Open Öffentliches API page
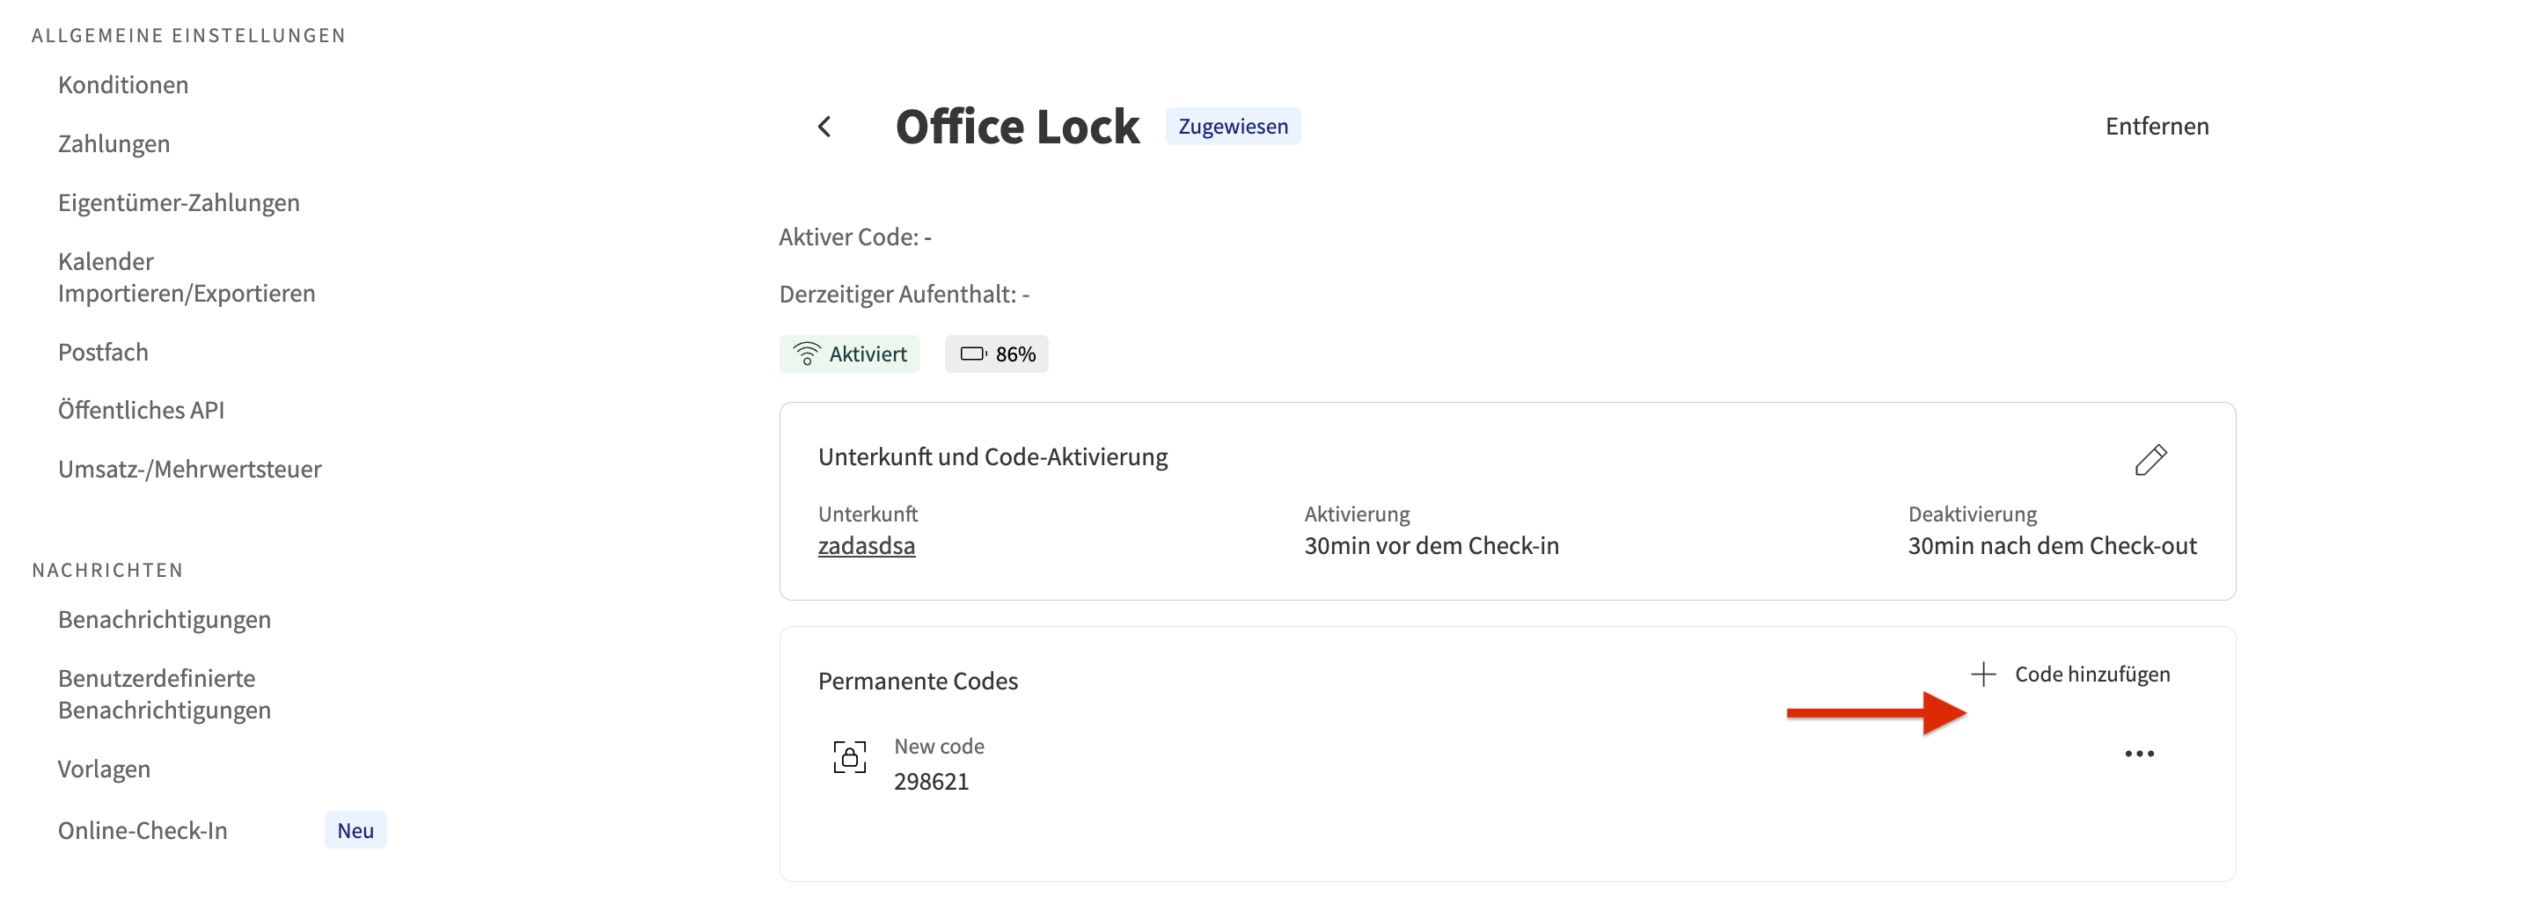Screen dimensions: 2534x897 click(141, 410)
